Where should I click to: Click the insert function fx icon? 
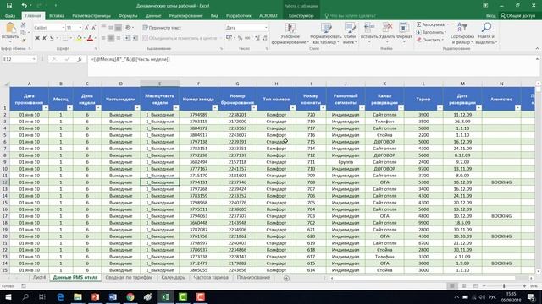click(x=80, y=59)
